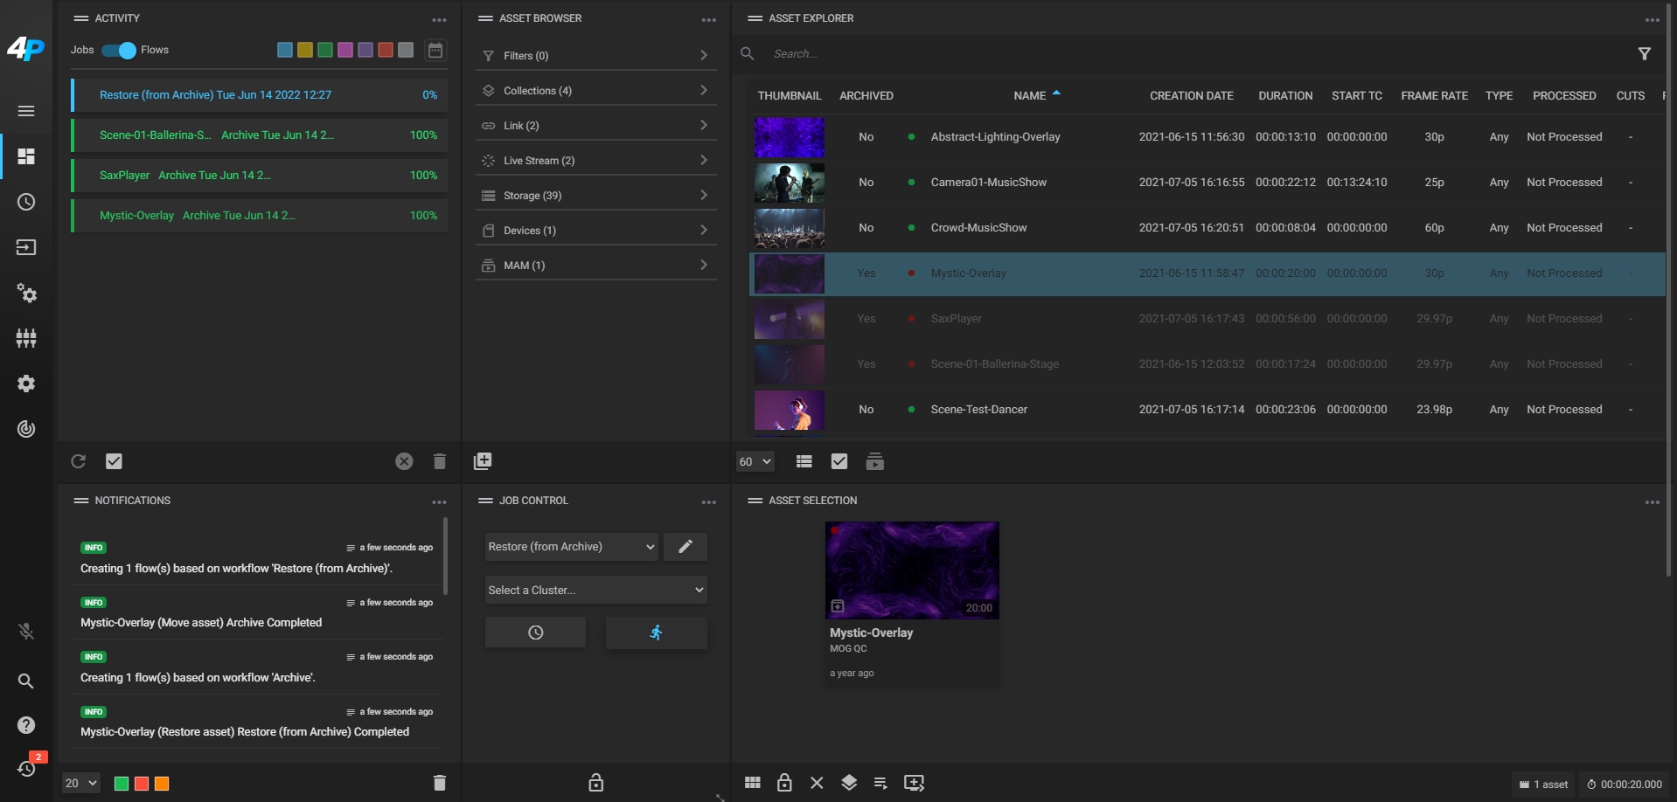Click the search magnifier in lower sidebar

(26, 681)
